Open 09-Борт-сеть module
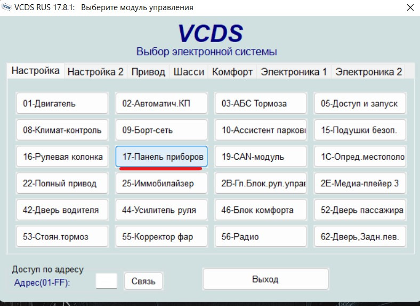Image resolution: width=420 pixels, height=306 pixels. [x=161, y=130]
